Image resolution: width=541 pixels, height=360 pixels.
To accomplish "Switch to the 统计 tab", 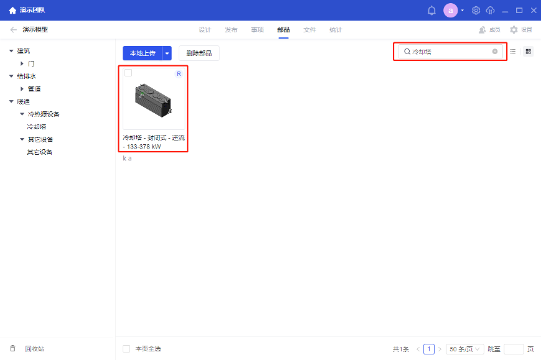I will click(x=336, y=30).
